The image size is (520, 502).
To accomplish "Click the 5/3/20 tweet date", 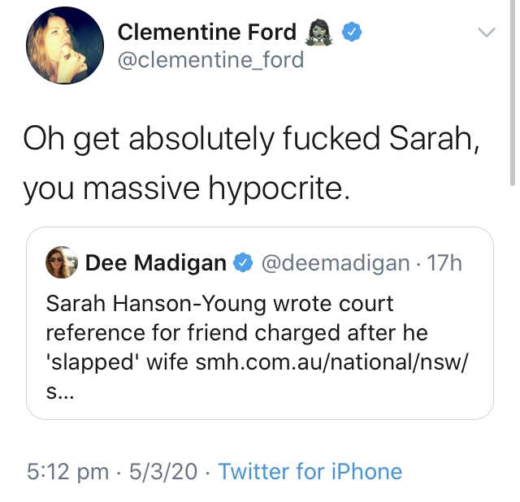I will tap(164, 472).
